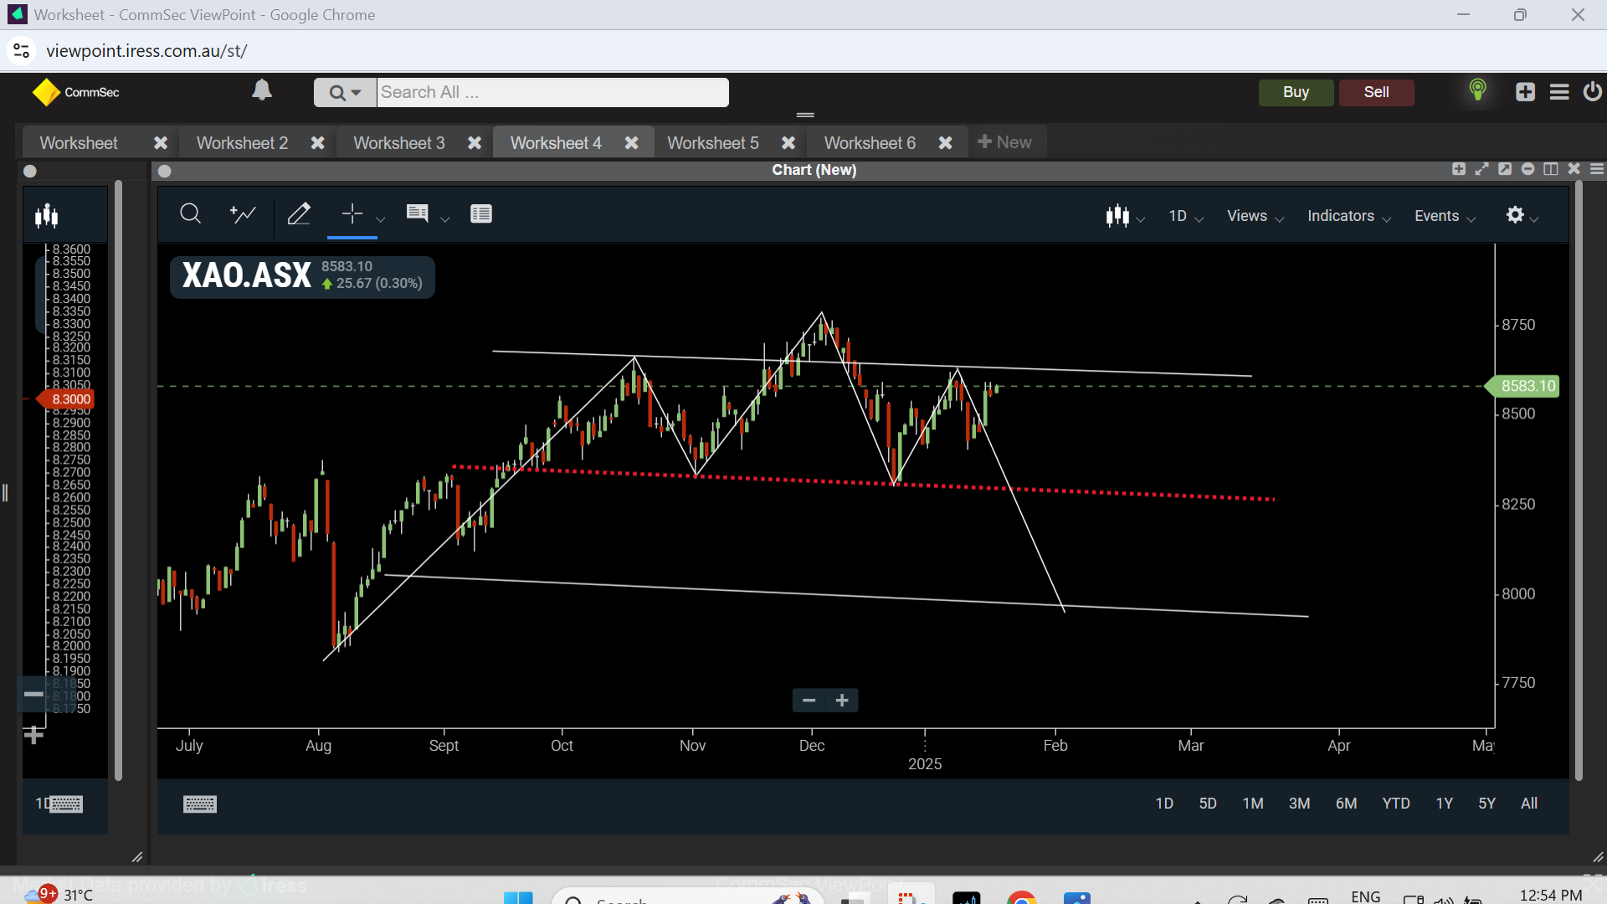Viewport: 1607px width, 904px height.
Task: Click the add-panel plus icon in chart title bar
Action: (x=1459, y=169)
